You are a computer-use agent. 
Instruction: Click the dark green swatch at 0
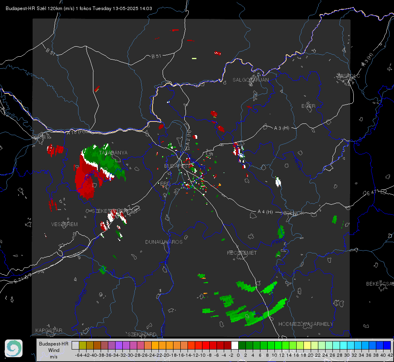point(242,346)
